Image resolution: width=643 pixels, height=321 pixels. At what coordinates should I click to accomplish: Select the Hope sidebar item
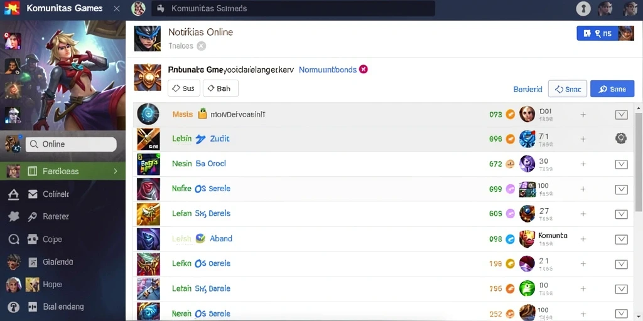pos(52,284)
